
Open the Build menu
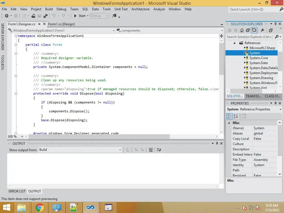click(x=49, y=9)
